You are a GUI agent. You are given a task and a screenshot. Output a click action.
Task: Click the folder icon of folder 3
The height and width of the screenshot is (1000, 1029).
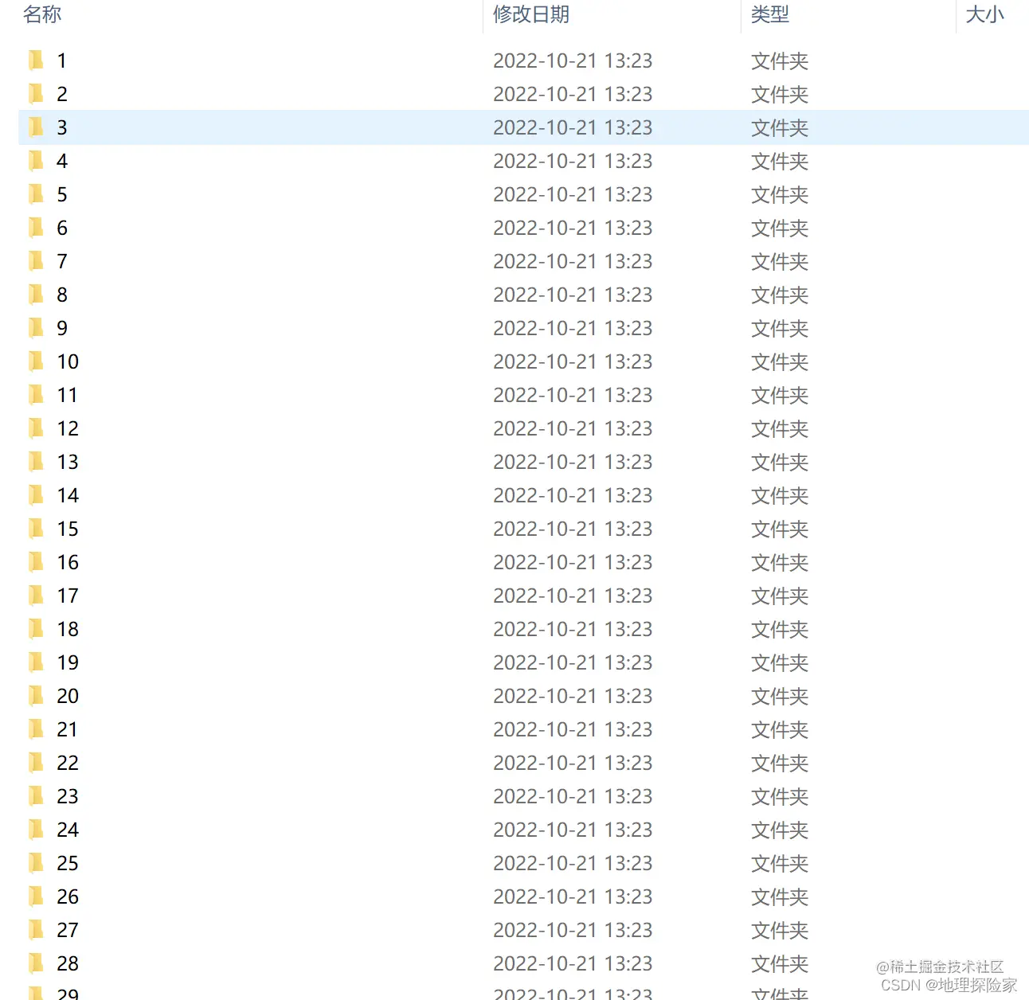click(36, 127)
